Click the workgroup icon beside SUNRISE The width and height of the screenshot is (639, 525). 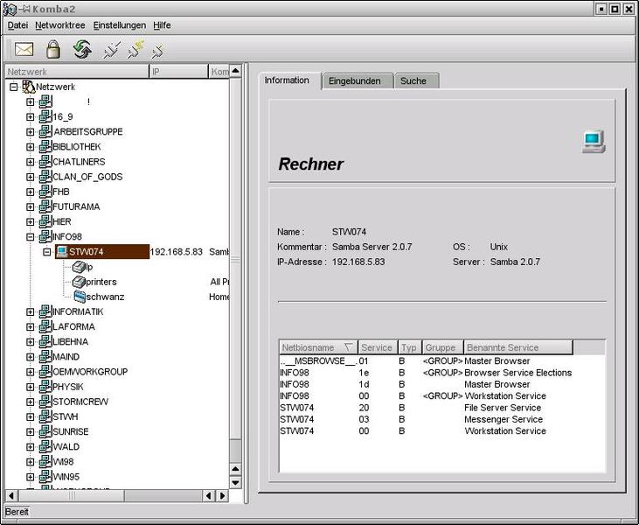click(45, 431)
